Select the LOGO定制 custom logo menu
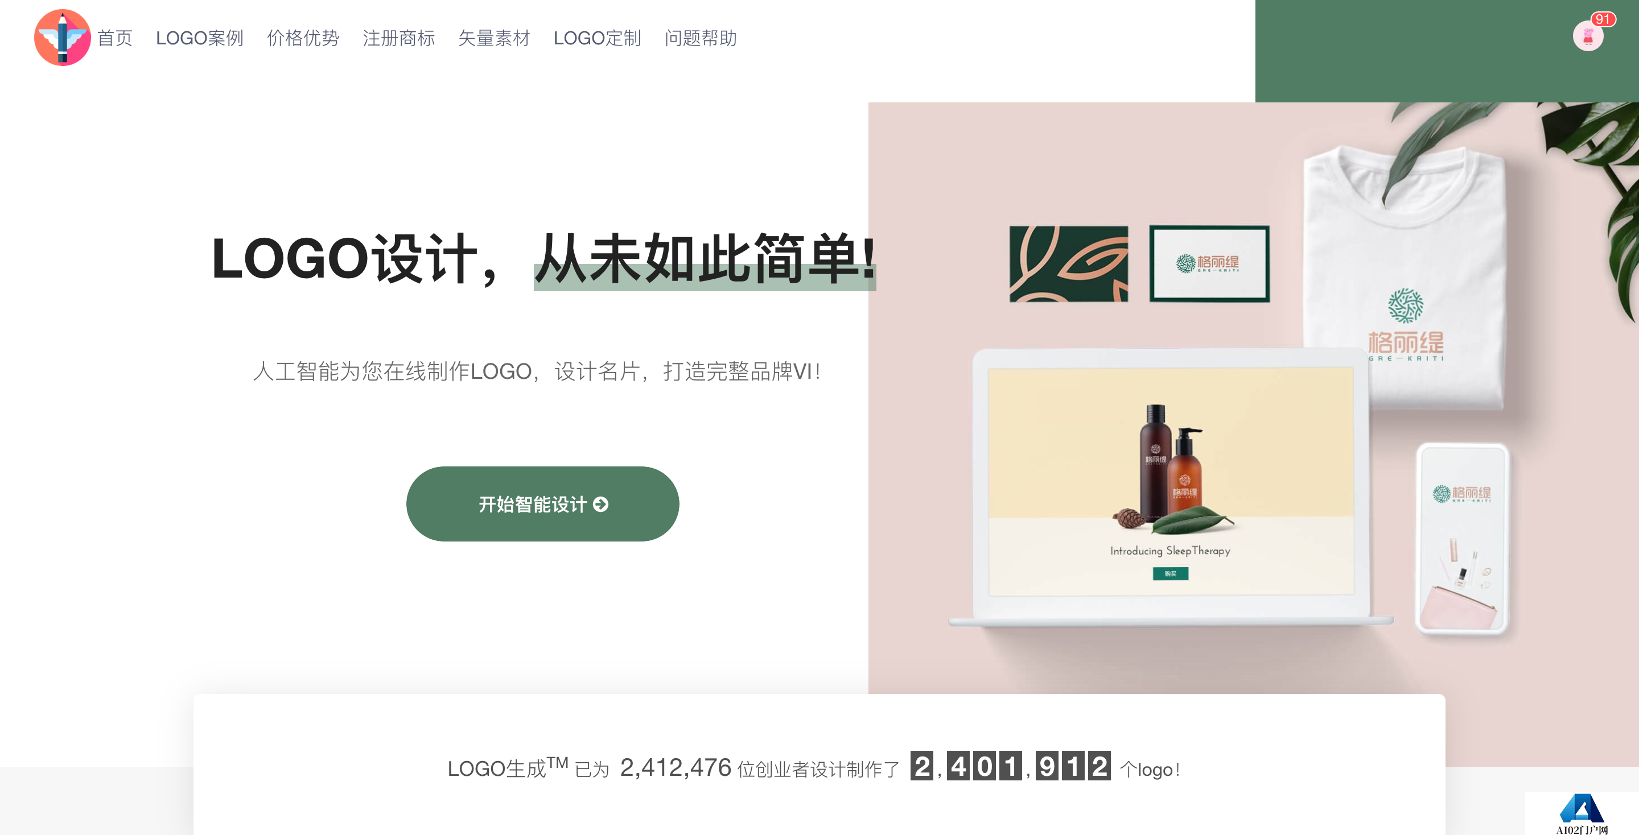 tap(598, 38)
